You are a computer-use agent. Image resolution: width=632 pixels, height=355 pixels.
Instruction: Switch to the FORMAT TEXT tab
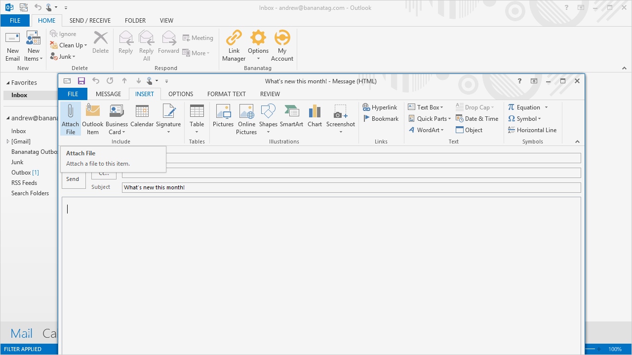(x=227, y=94)
